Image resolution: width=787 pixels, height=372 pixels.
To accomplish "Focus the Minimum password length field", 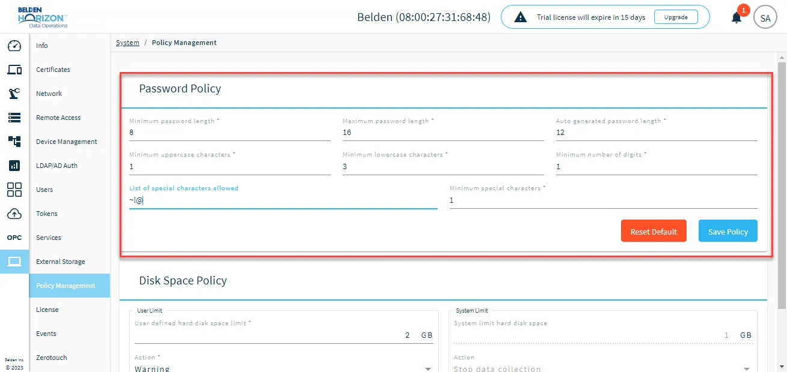I will pyautogui.click(x=230, y=133).
